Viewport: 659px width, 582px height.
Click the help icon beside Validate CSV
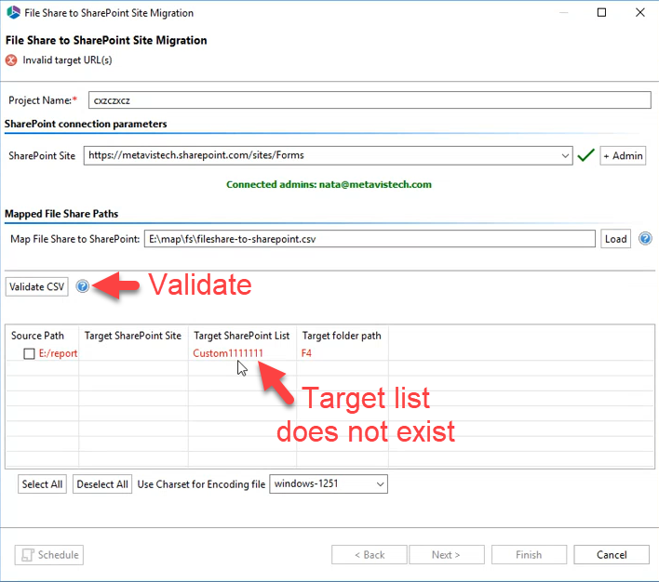82,286
